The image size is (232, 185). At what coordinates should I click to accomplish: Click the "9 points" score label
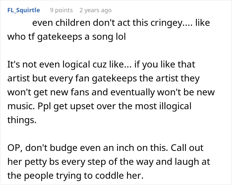[61, 10]
